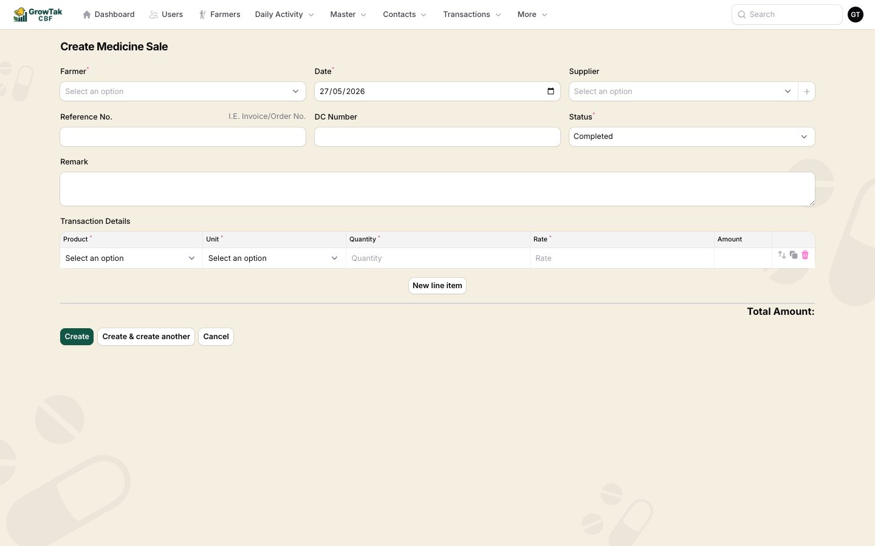Click the GrowTak CBF logo
Screen dimensions: 875x546
click(x=38, y=15)
